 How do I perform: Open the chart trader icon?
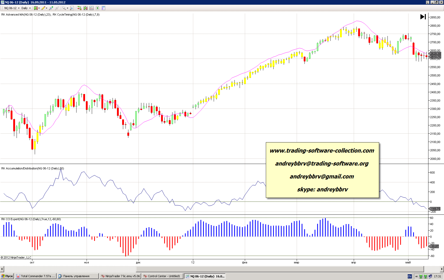coord(79,8)
